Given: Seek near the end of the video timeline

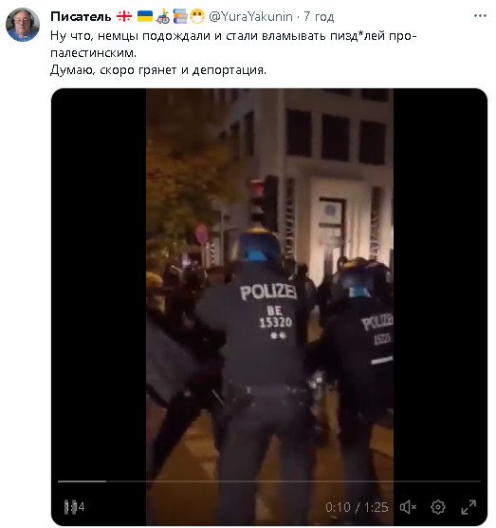Looking at the screenshot, I should pos(470,481).
